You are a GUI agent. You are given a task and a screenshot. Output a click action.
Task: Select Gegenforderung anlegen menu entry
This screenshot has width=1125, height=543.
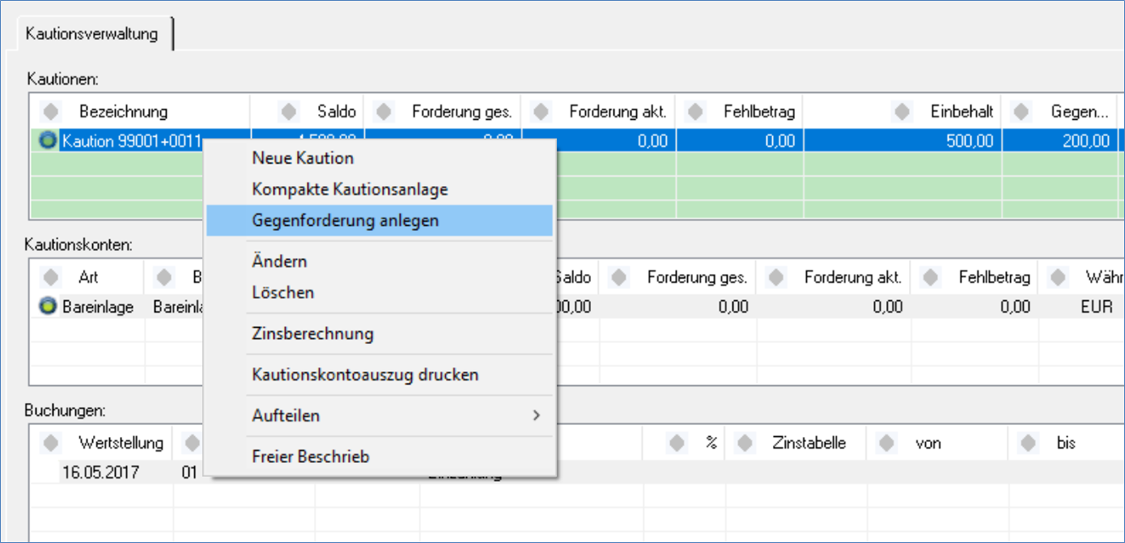[346, 221]
